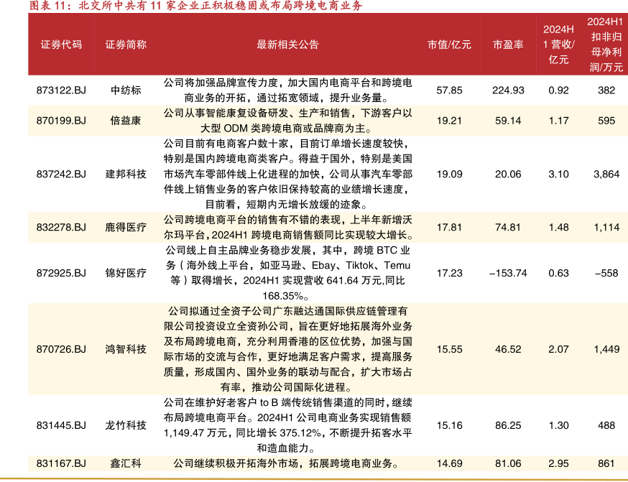The height and width of the screenshot is (482, 628).
Task: Select the 龙竹科技 market cap 15.16
Action: point(449,425)
